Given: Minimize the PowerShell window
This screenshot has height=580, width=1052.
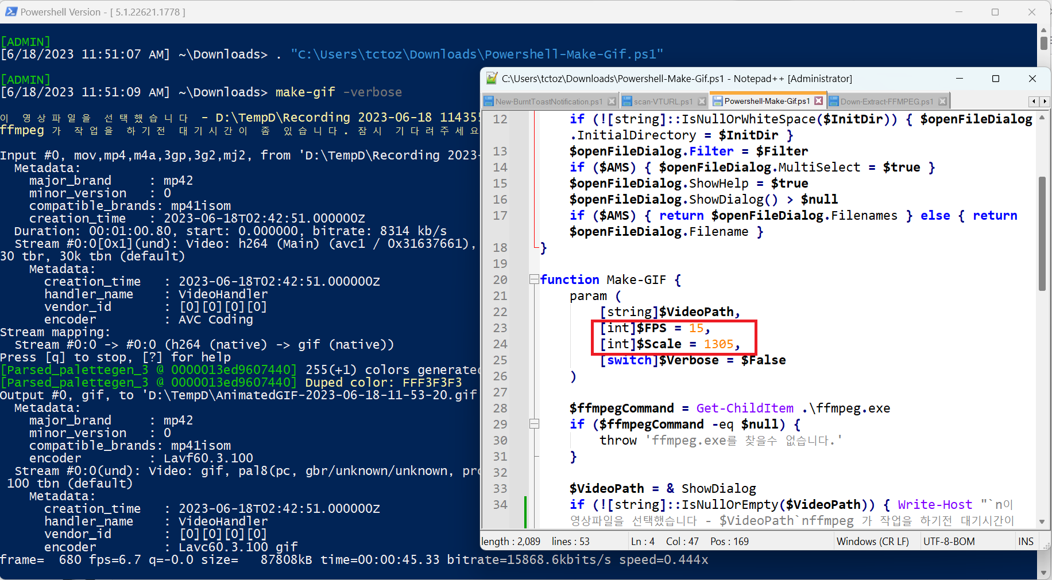Looking at the screenshot, I should coord(959,11).
